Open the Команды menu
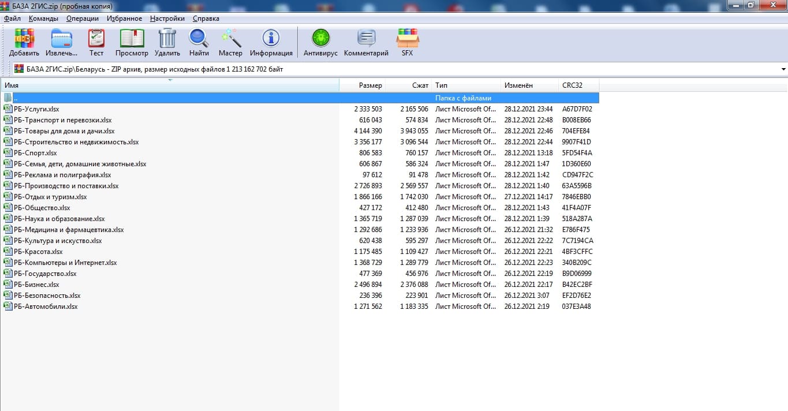Viewport: 788px width, 411px height. point(43,18)
